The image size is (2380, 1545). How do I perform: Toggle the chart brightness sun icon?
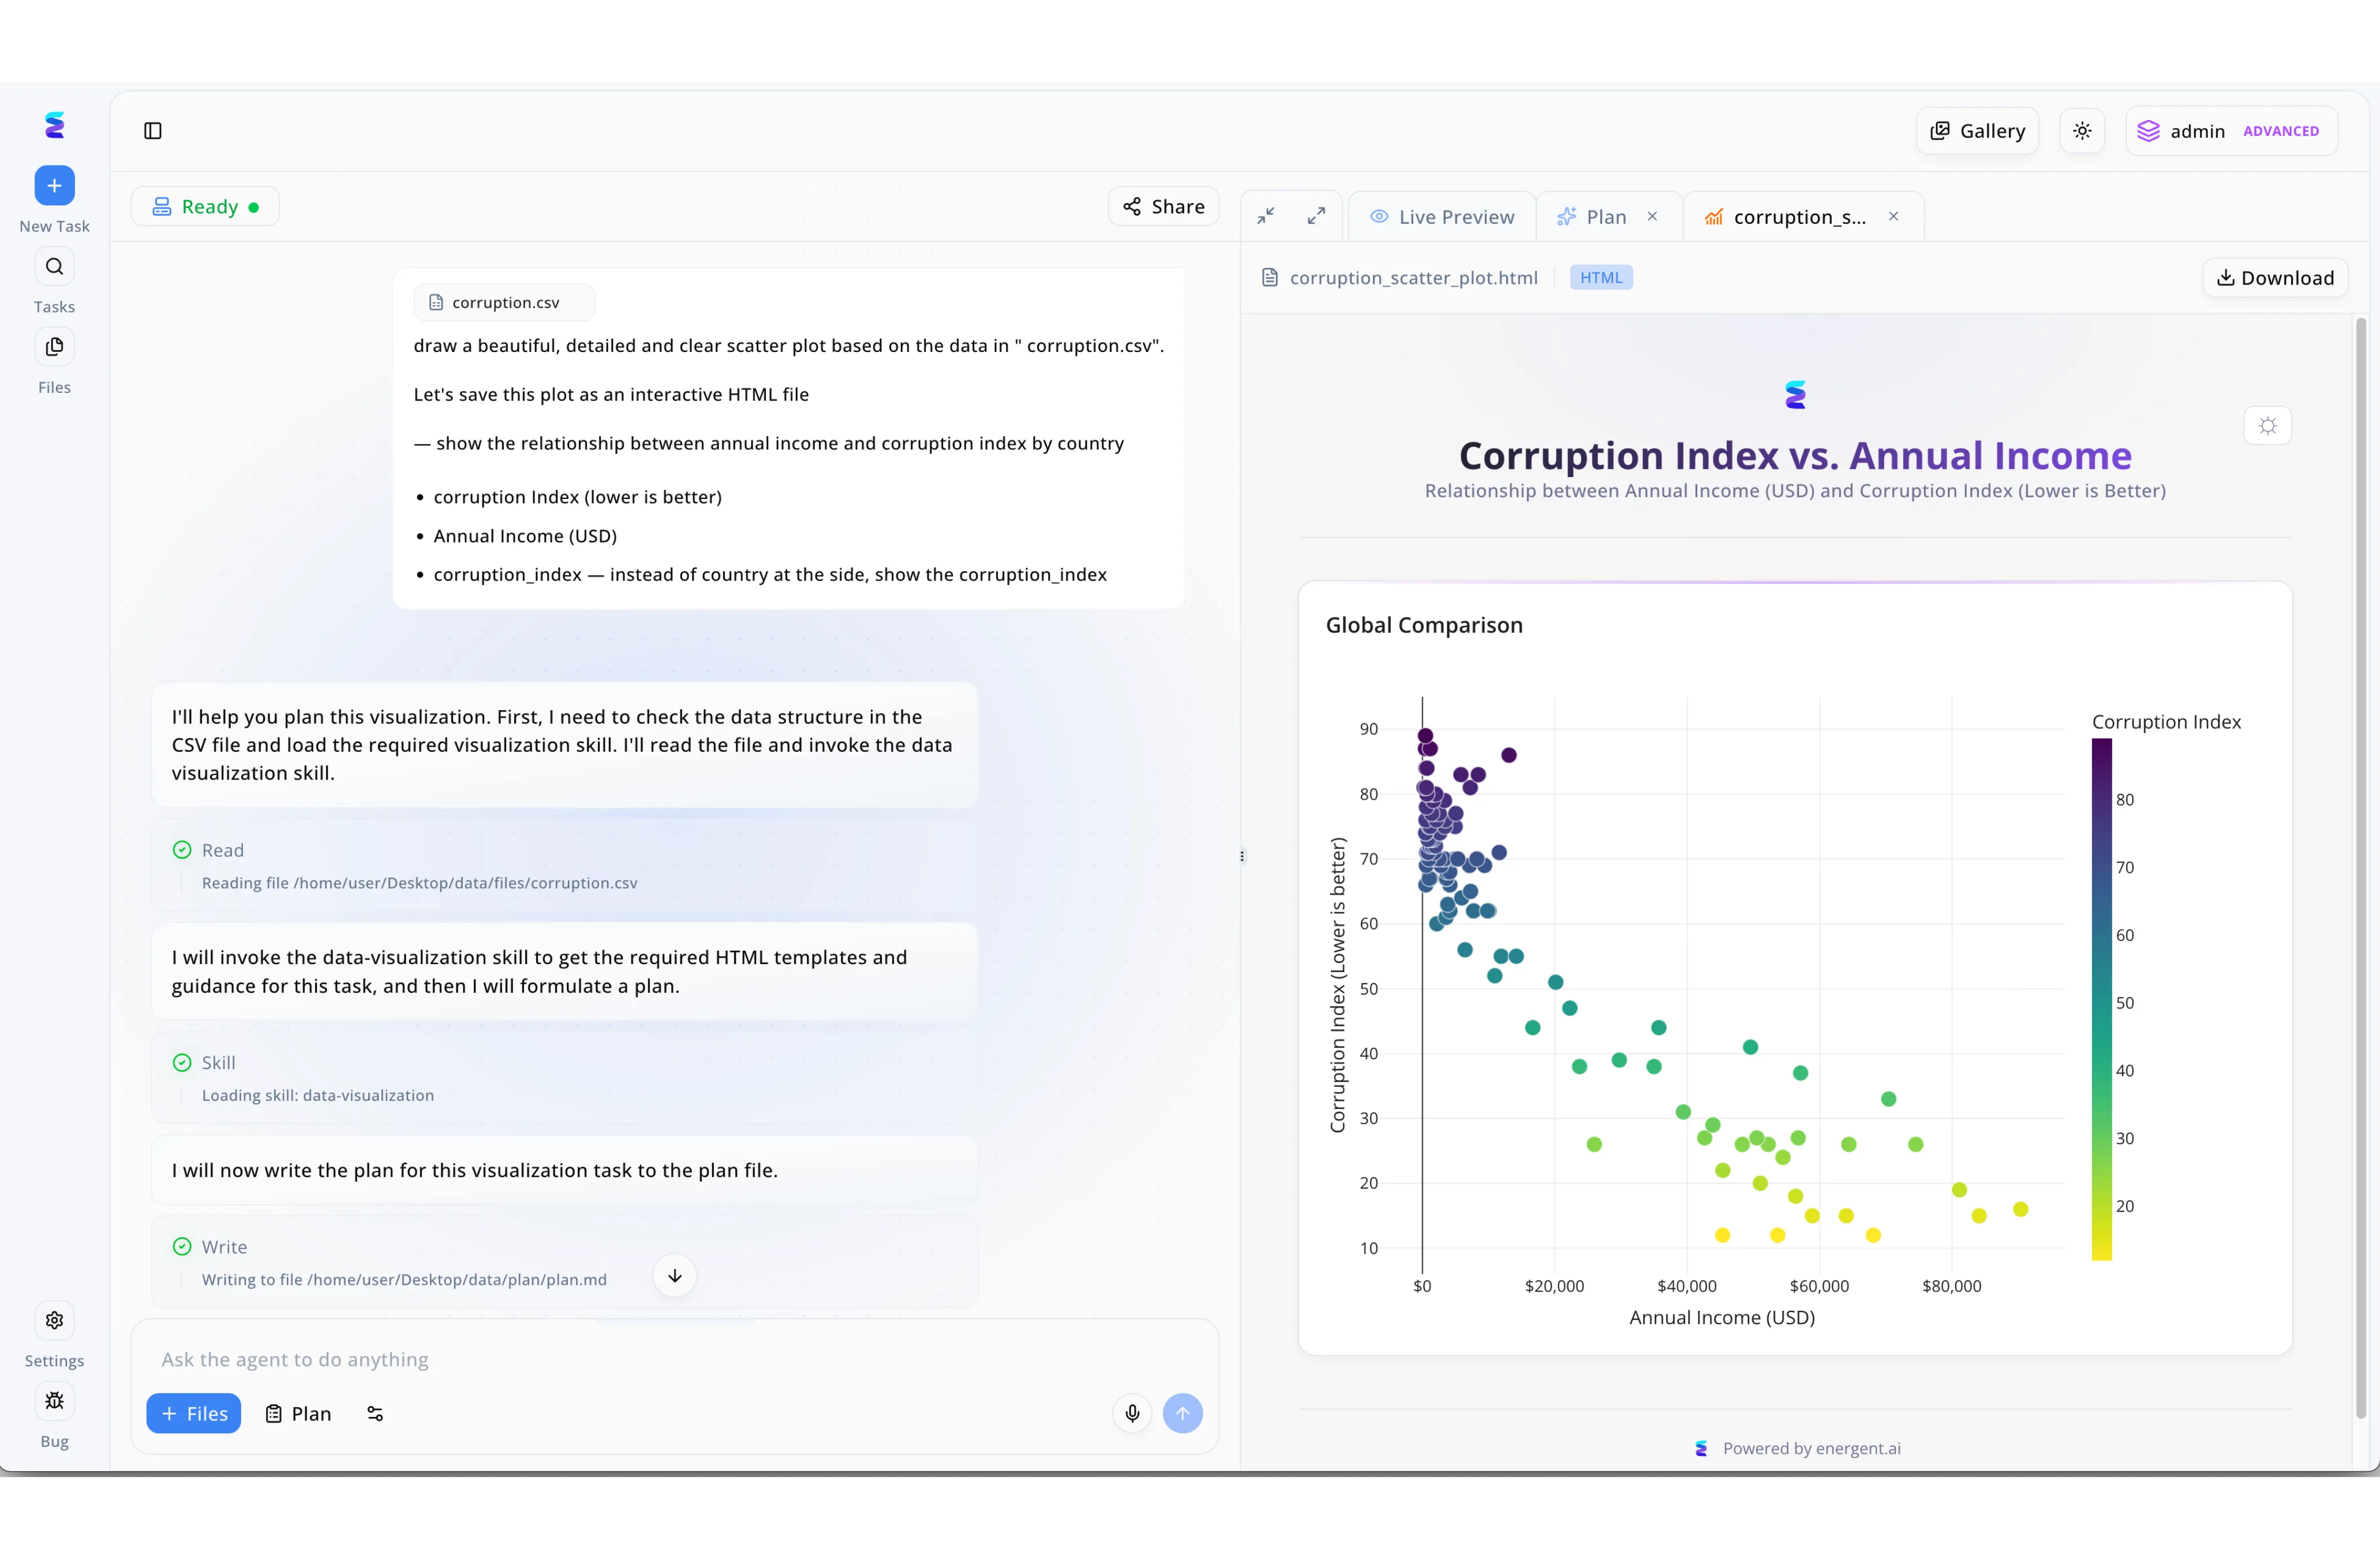coord(2267,425)
